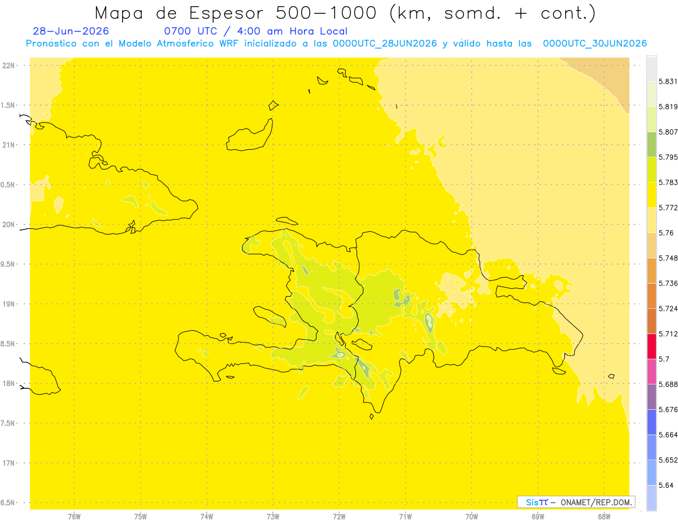
Task: Select the dark green swatch in the color bar
Action: coord(651,144)
